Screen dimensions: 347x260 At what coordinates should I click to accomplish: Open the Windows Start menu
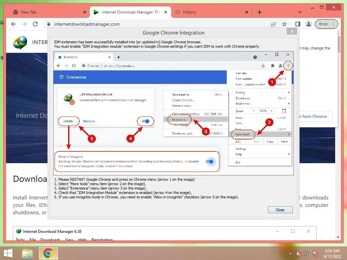click(8, 253)
